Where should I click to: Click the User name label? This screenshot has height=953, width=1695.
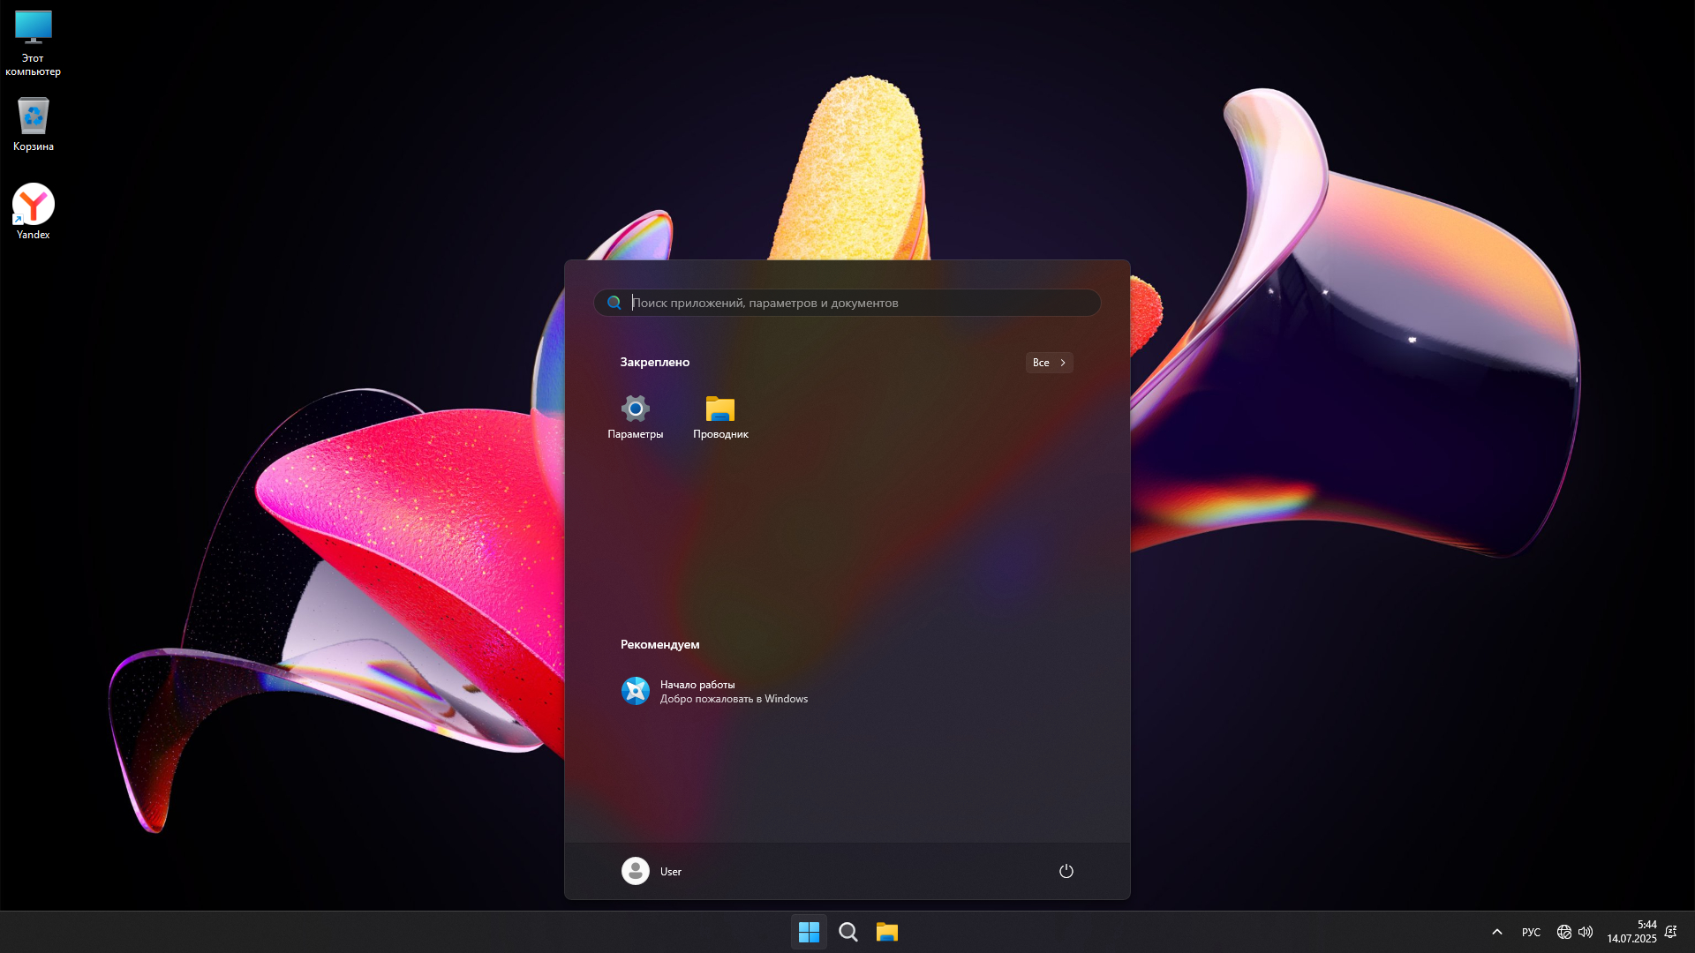[x=671, y=872]
